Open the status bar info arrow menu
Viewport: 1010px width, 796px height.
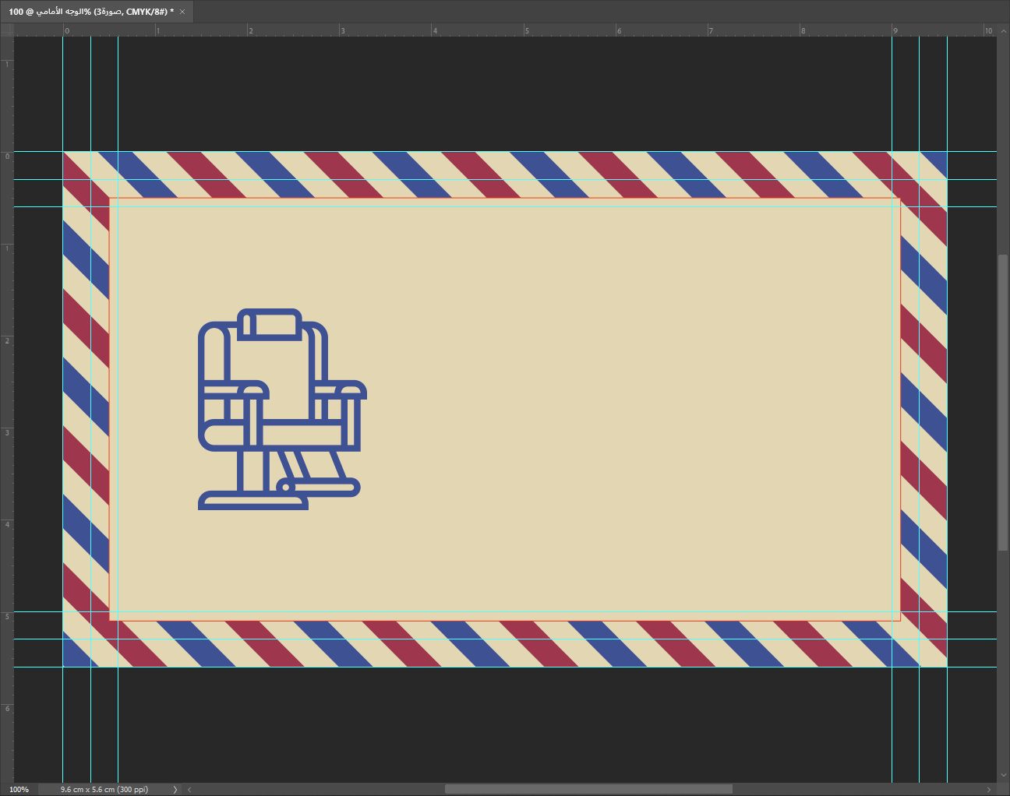click(x=175, y=789)
